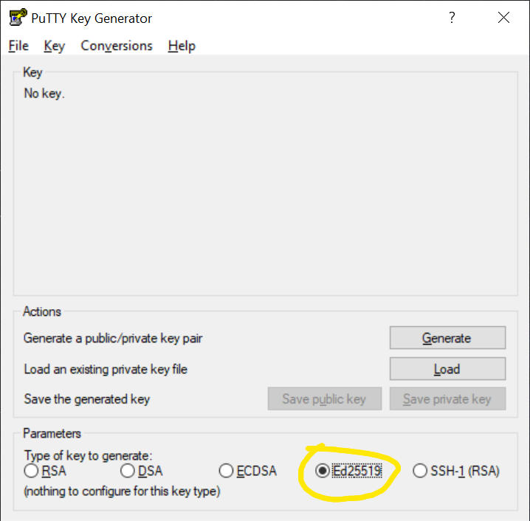Open the Help menu
530x521 pixels.
point(182,46)
